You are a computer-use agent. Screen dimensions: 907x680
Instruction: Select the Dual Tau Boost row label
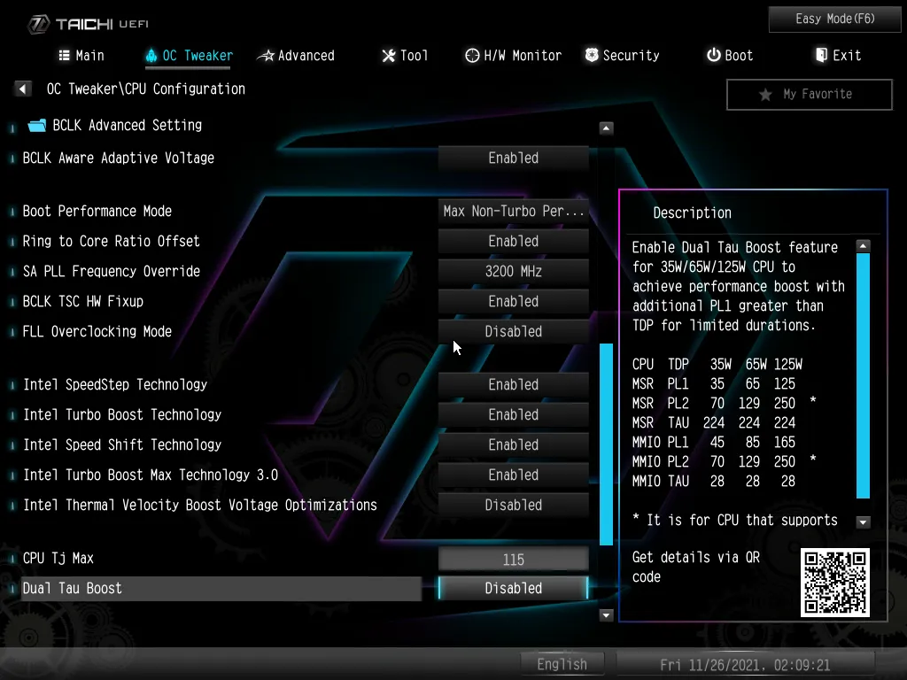(73, 588)
